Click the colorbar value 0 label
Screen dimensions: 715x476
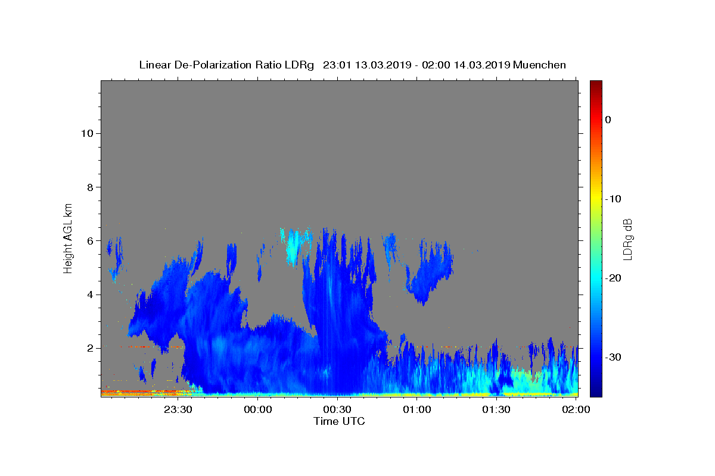tap(608, 120)
